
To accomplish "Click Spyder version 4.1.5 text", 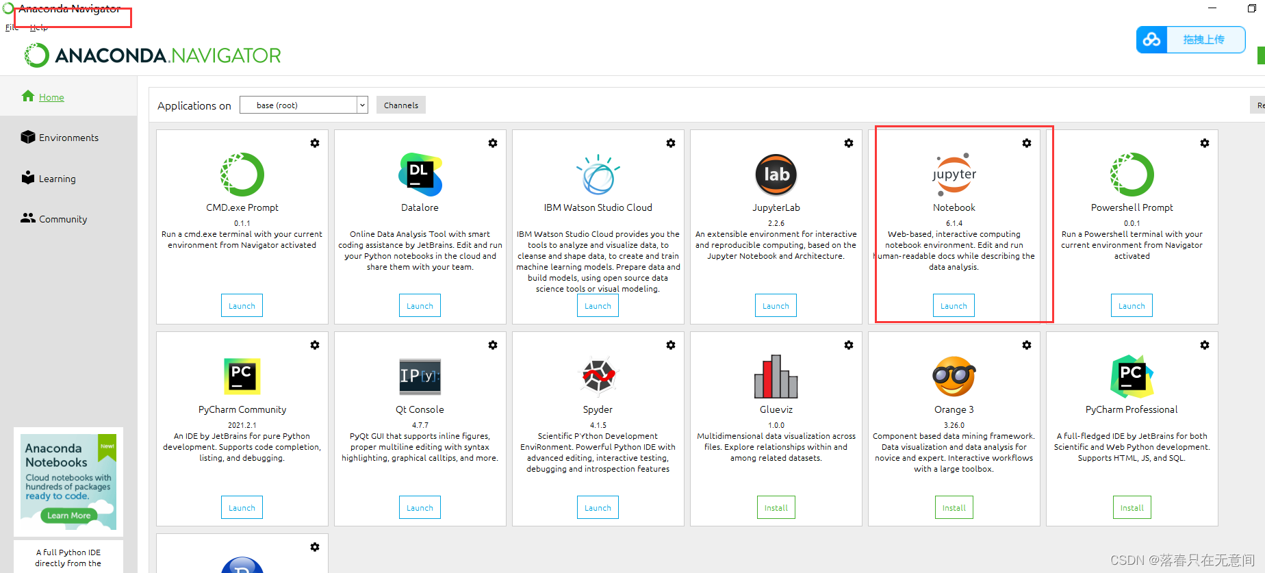I will [598, 425].
